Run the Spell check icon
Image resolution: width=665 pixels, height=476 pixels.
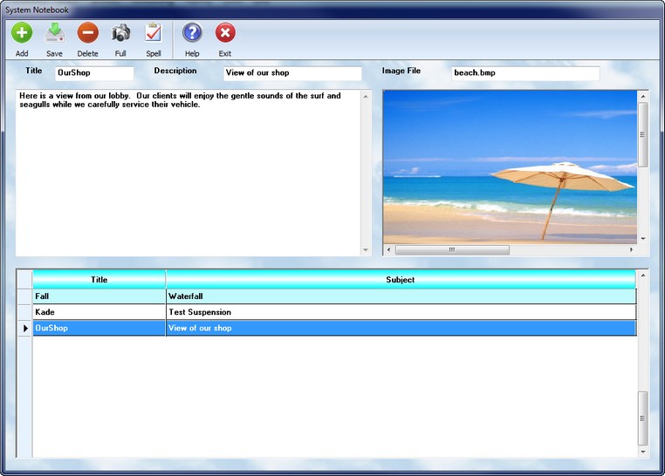click(x=154, y=34)
